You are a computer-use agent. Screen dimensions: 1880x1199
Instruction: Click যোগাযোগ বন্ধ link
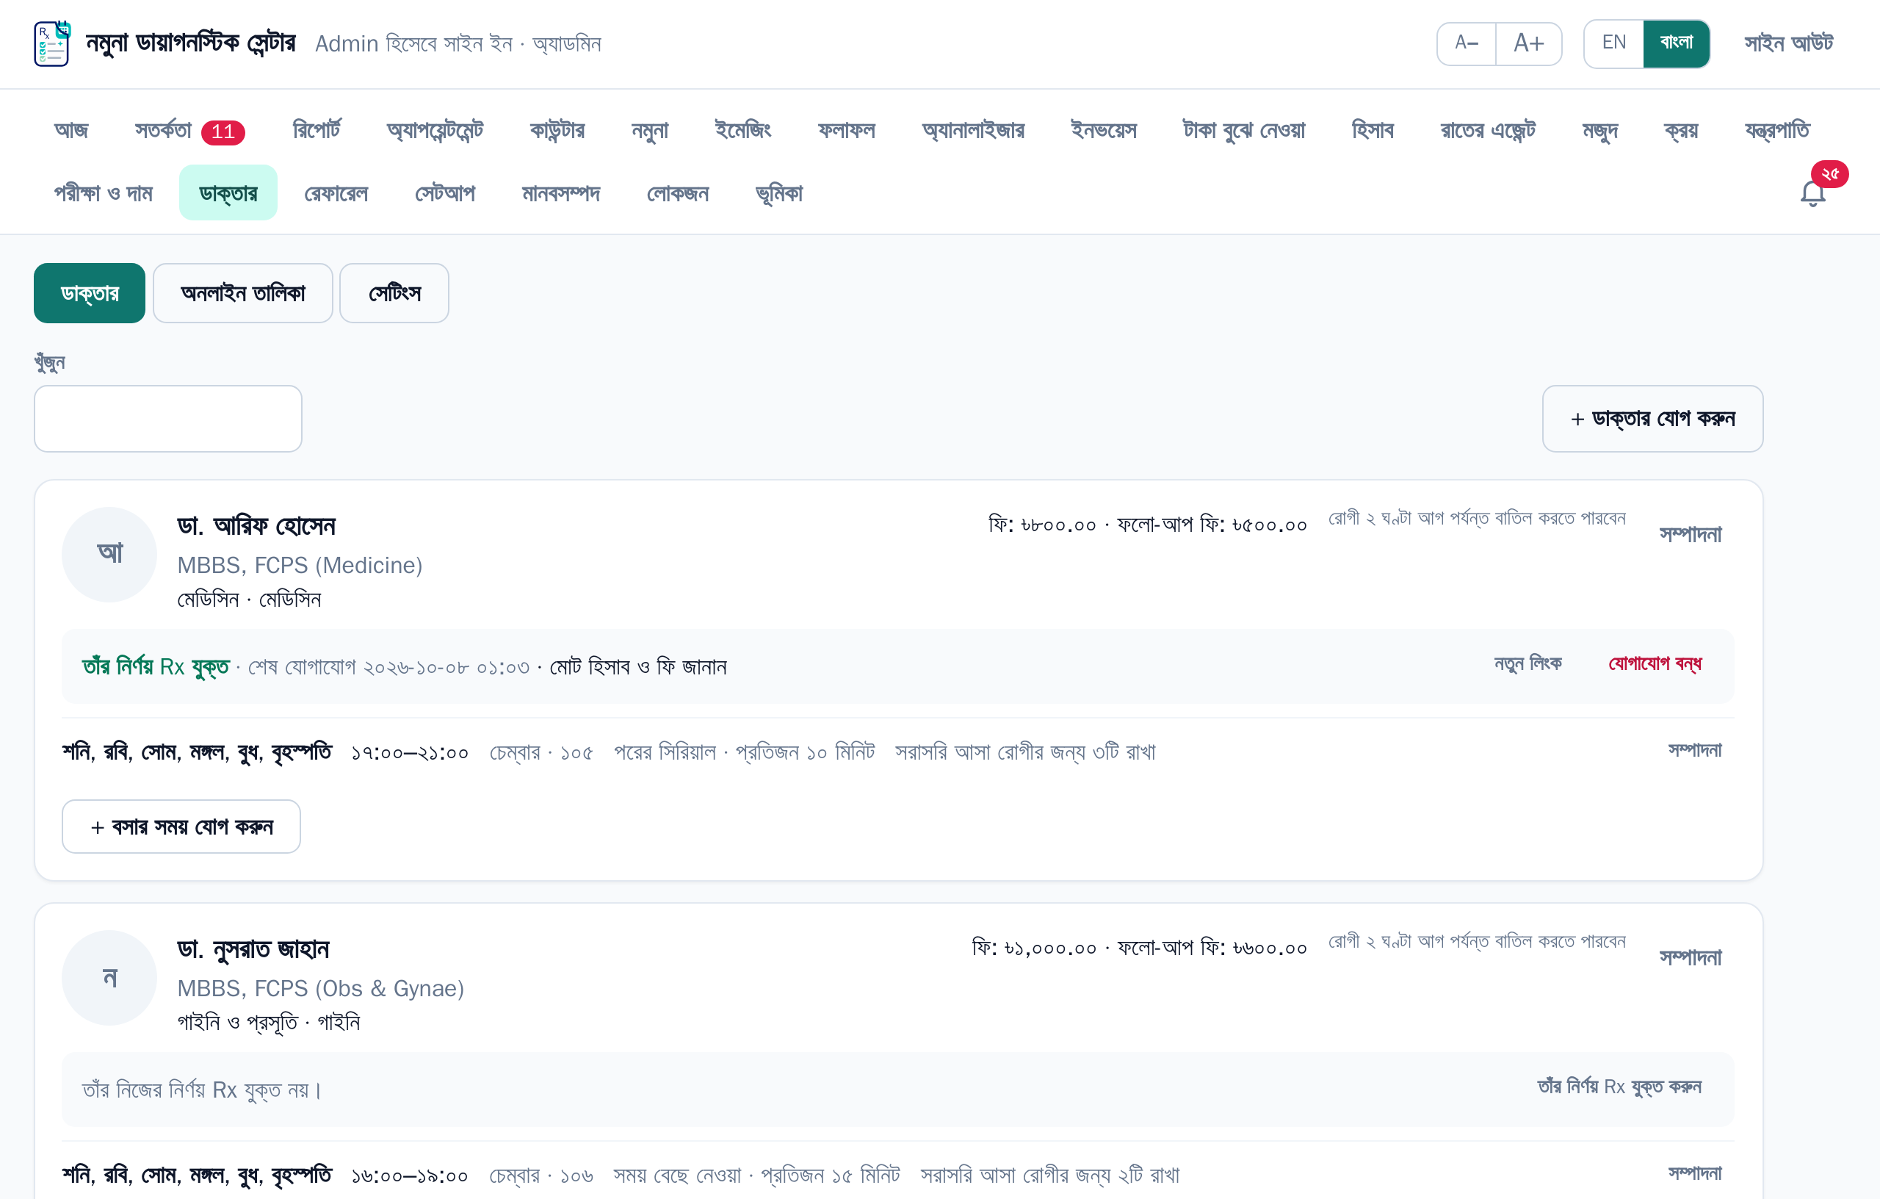pyautogui.click(x=1655, y=663)
